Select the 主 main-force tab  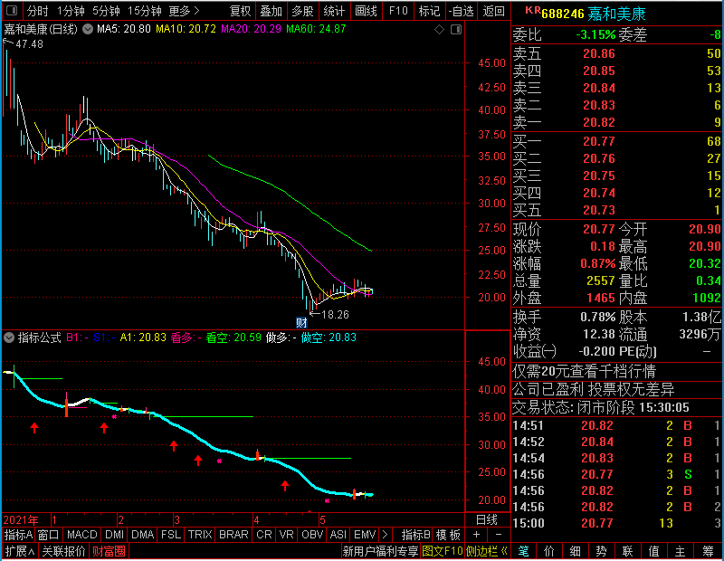[680, 551]
